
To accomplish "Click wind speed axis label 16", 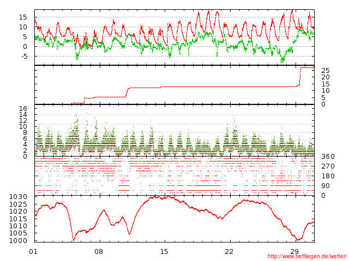I will pyautogui.click(x=23, y=109).
